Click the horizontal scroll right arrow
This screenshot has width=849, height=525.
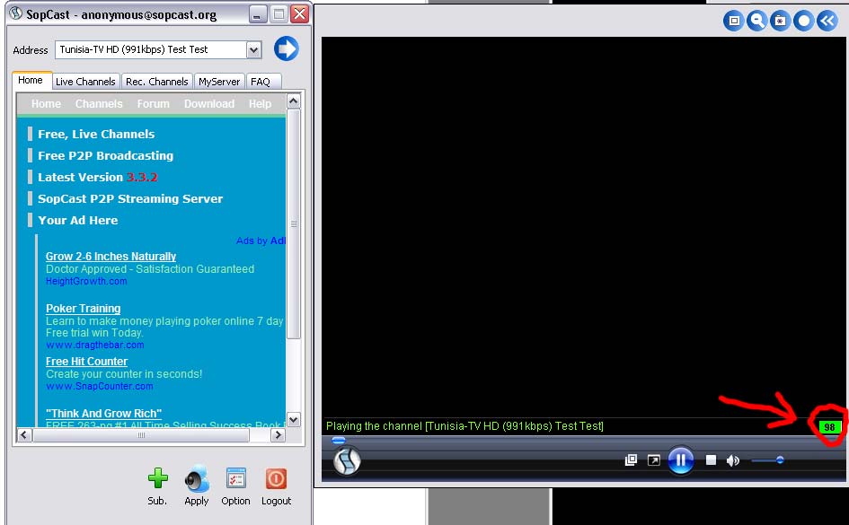tap(278, 434)
